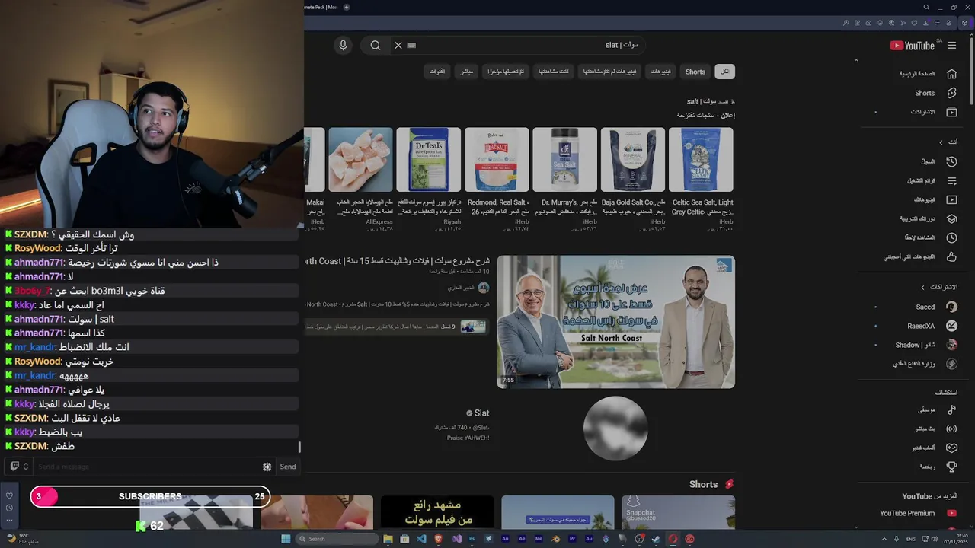This screenshot has height=548, width=975.
Task: Open Music explore icon in sidebar
Action: click(x=951, y=409)
